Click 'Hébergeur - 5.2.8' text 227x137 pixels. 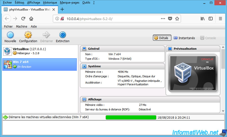pos(28,53)
